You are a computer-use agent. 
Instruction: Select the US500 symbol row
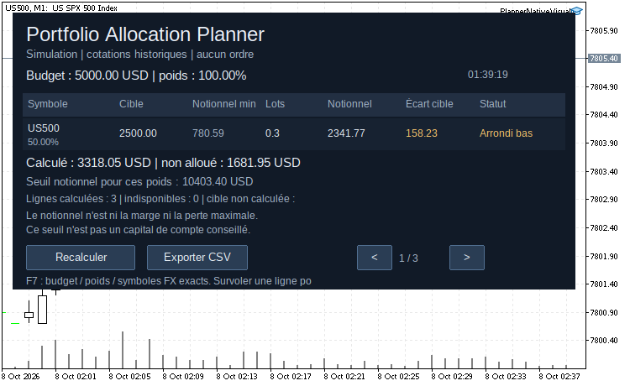click(x=294, y=133)
